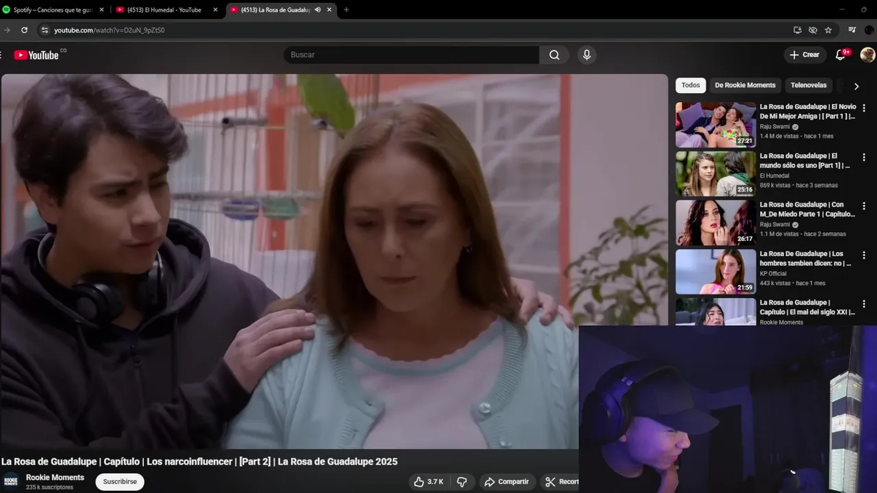View site information icon in address bar
877x493 pixels.
pos(45,30)
